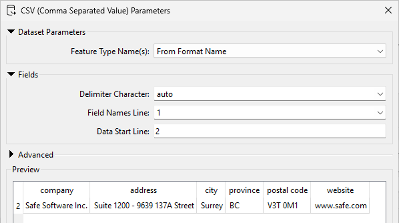Select the postal code column header
399x223 pixels.
point(287,190)
